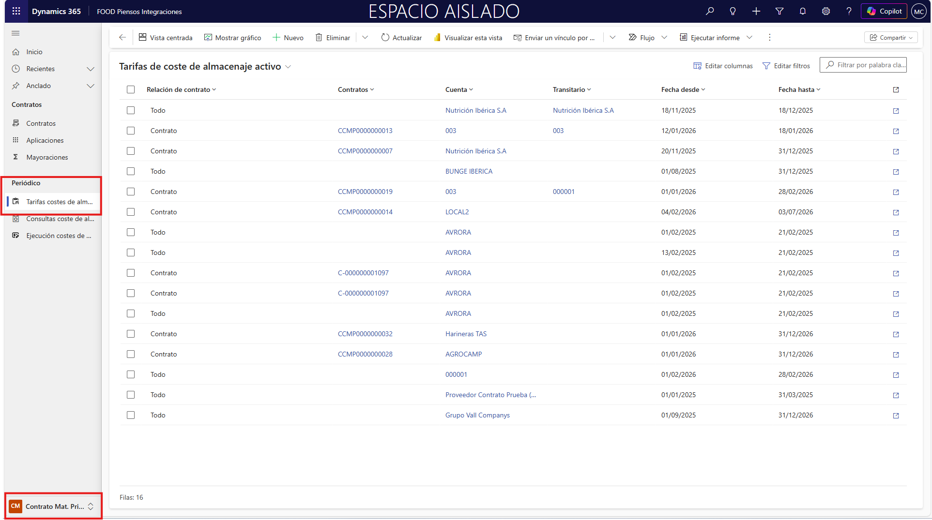This screenshot has height=520, width=932.
Task: Click the Nuevo button
Action: pos(288,37)
